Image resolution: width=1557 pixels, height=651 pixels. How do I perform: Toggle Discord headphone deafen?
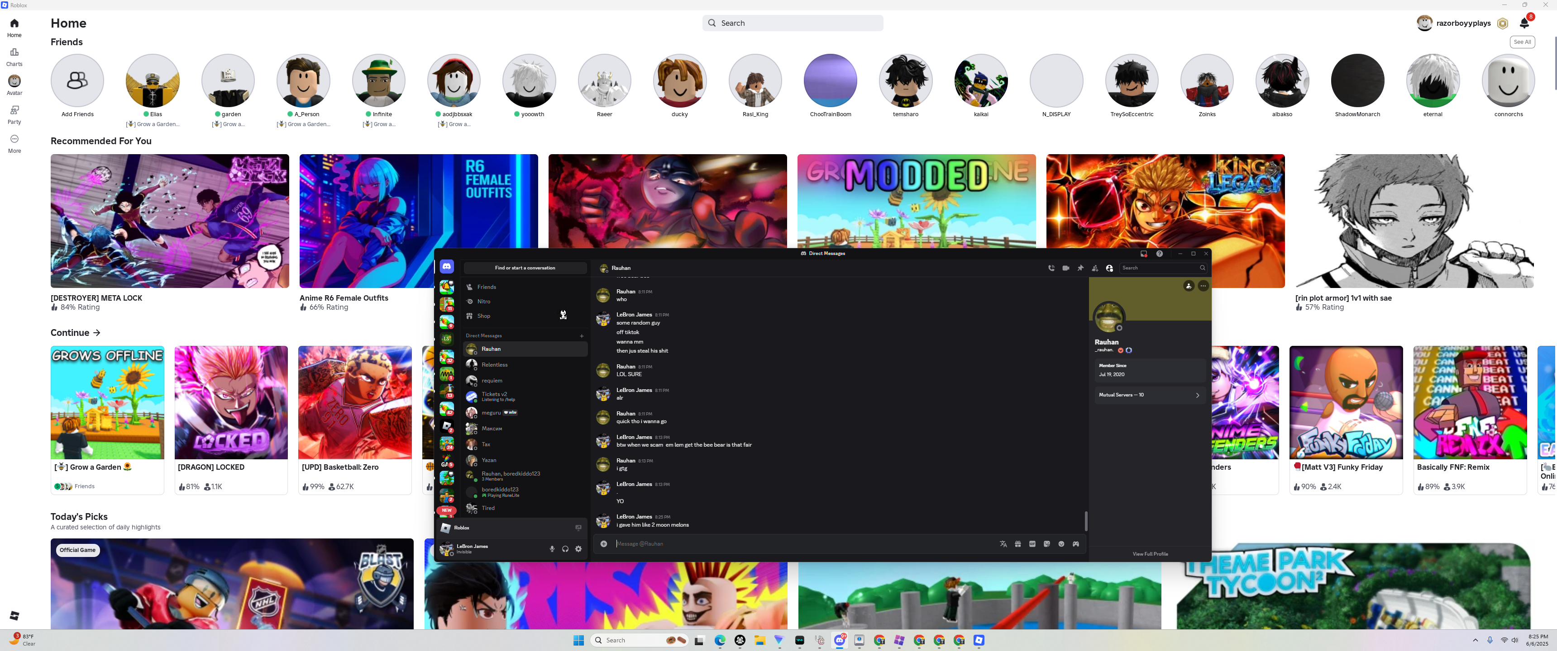565,549
